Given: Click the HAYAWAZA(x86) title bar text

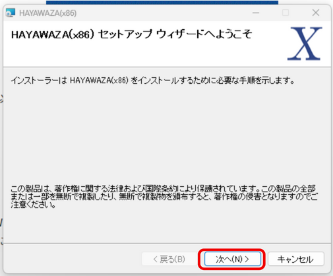Looking at the screenshot, I should [47, 13].
